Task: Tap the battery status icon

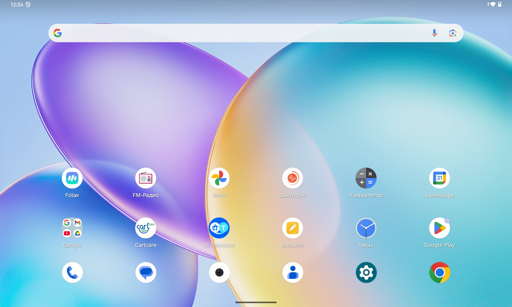Action: tap(500, 4)
